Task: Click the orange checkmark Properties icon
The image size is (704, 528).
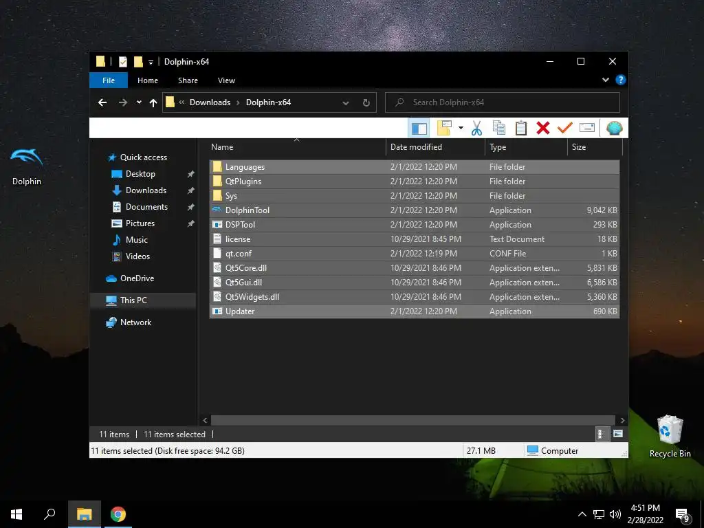Action: pyautogui.click(x=565, y=128)
